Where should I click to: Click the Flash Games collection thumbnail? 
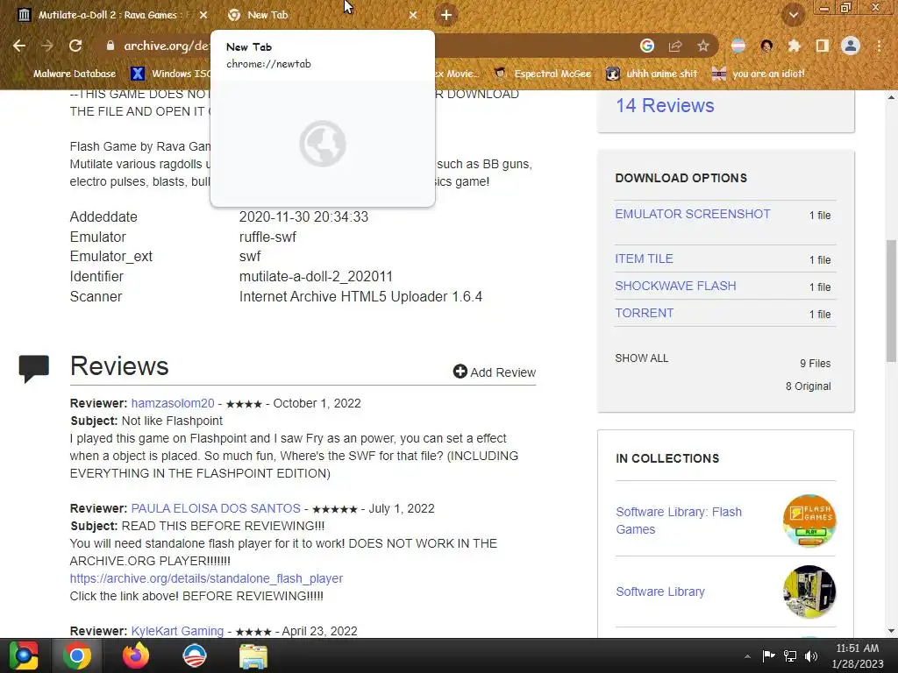[809, 521]
